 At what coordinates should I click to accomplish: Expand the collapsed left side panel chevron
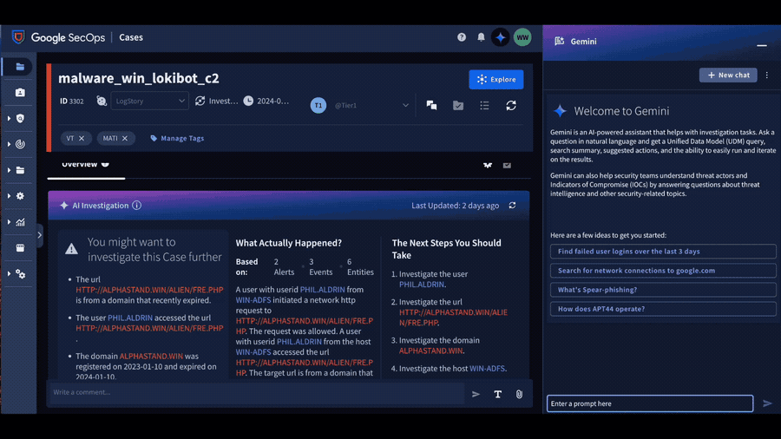[40, 235]
